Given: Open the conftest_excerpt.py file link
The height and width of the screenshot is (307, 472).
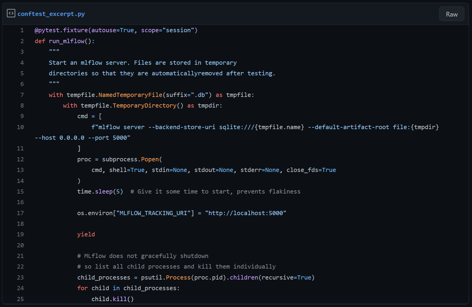Looking at the screenshot, I should (51, 14).
